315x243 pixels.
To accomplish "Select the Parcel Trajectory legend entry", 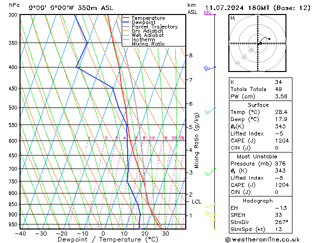I will 150,26.
